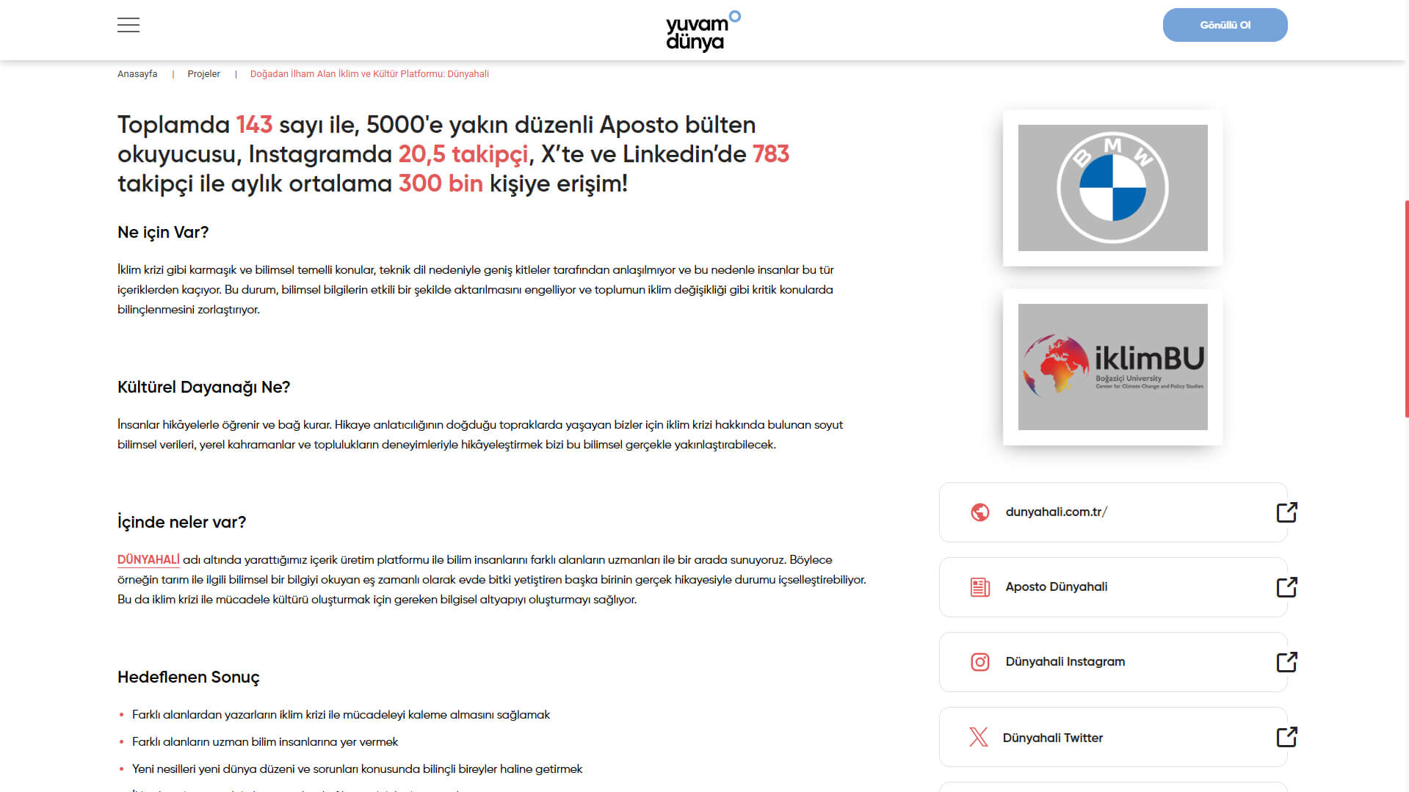Select the current breadcrumb Dünyahali page title
The height and width of the screenshot is (792, 1409).
pos(369,74)
